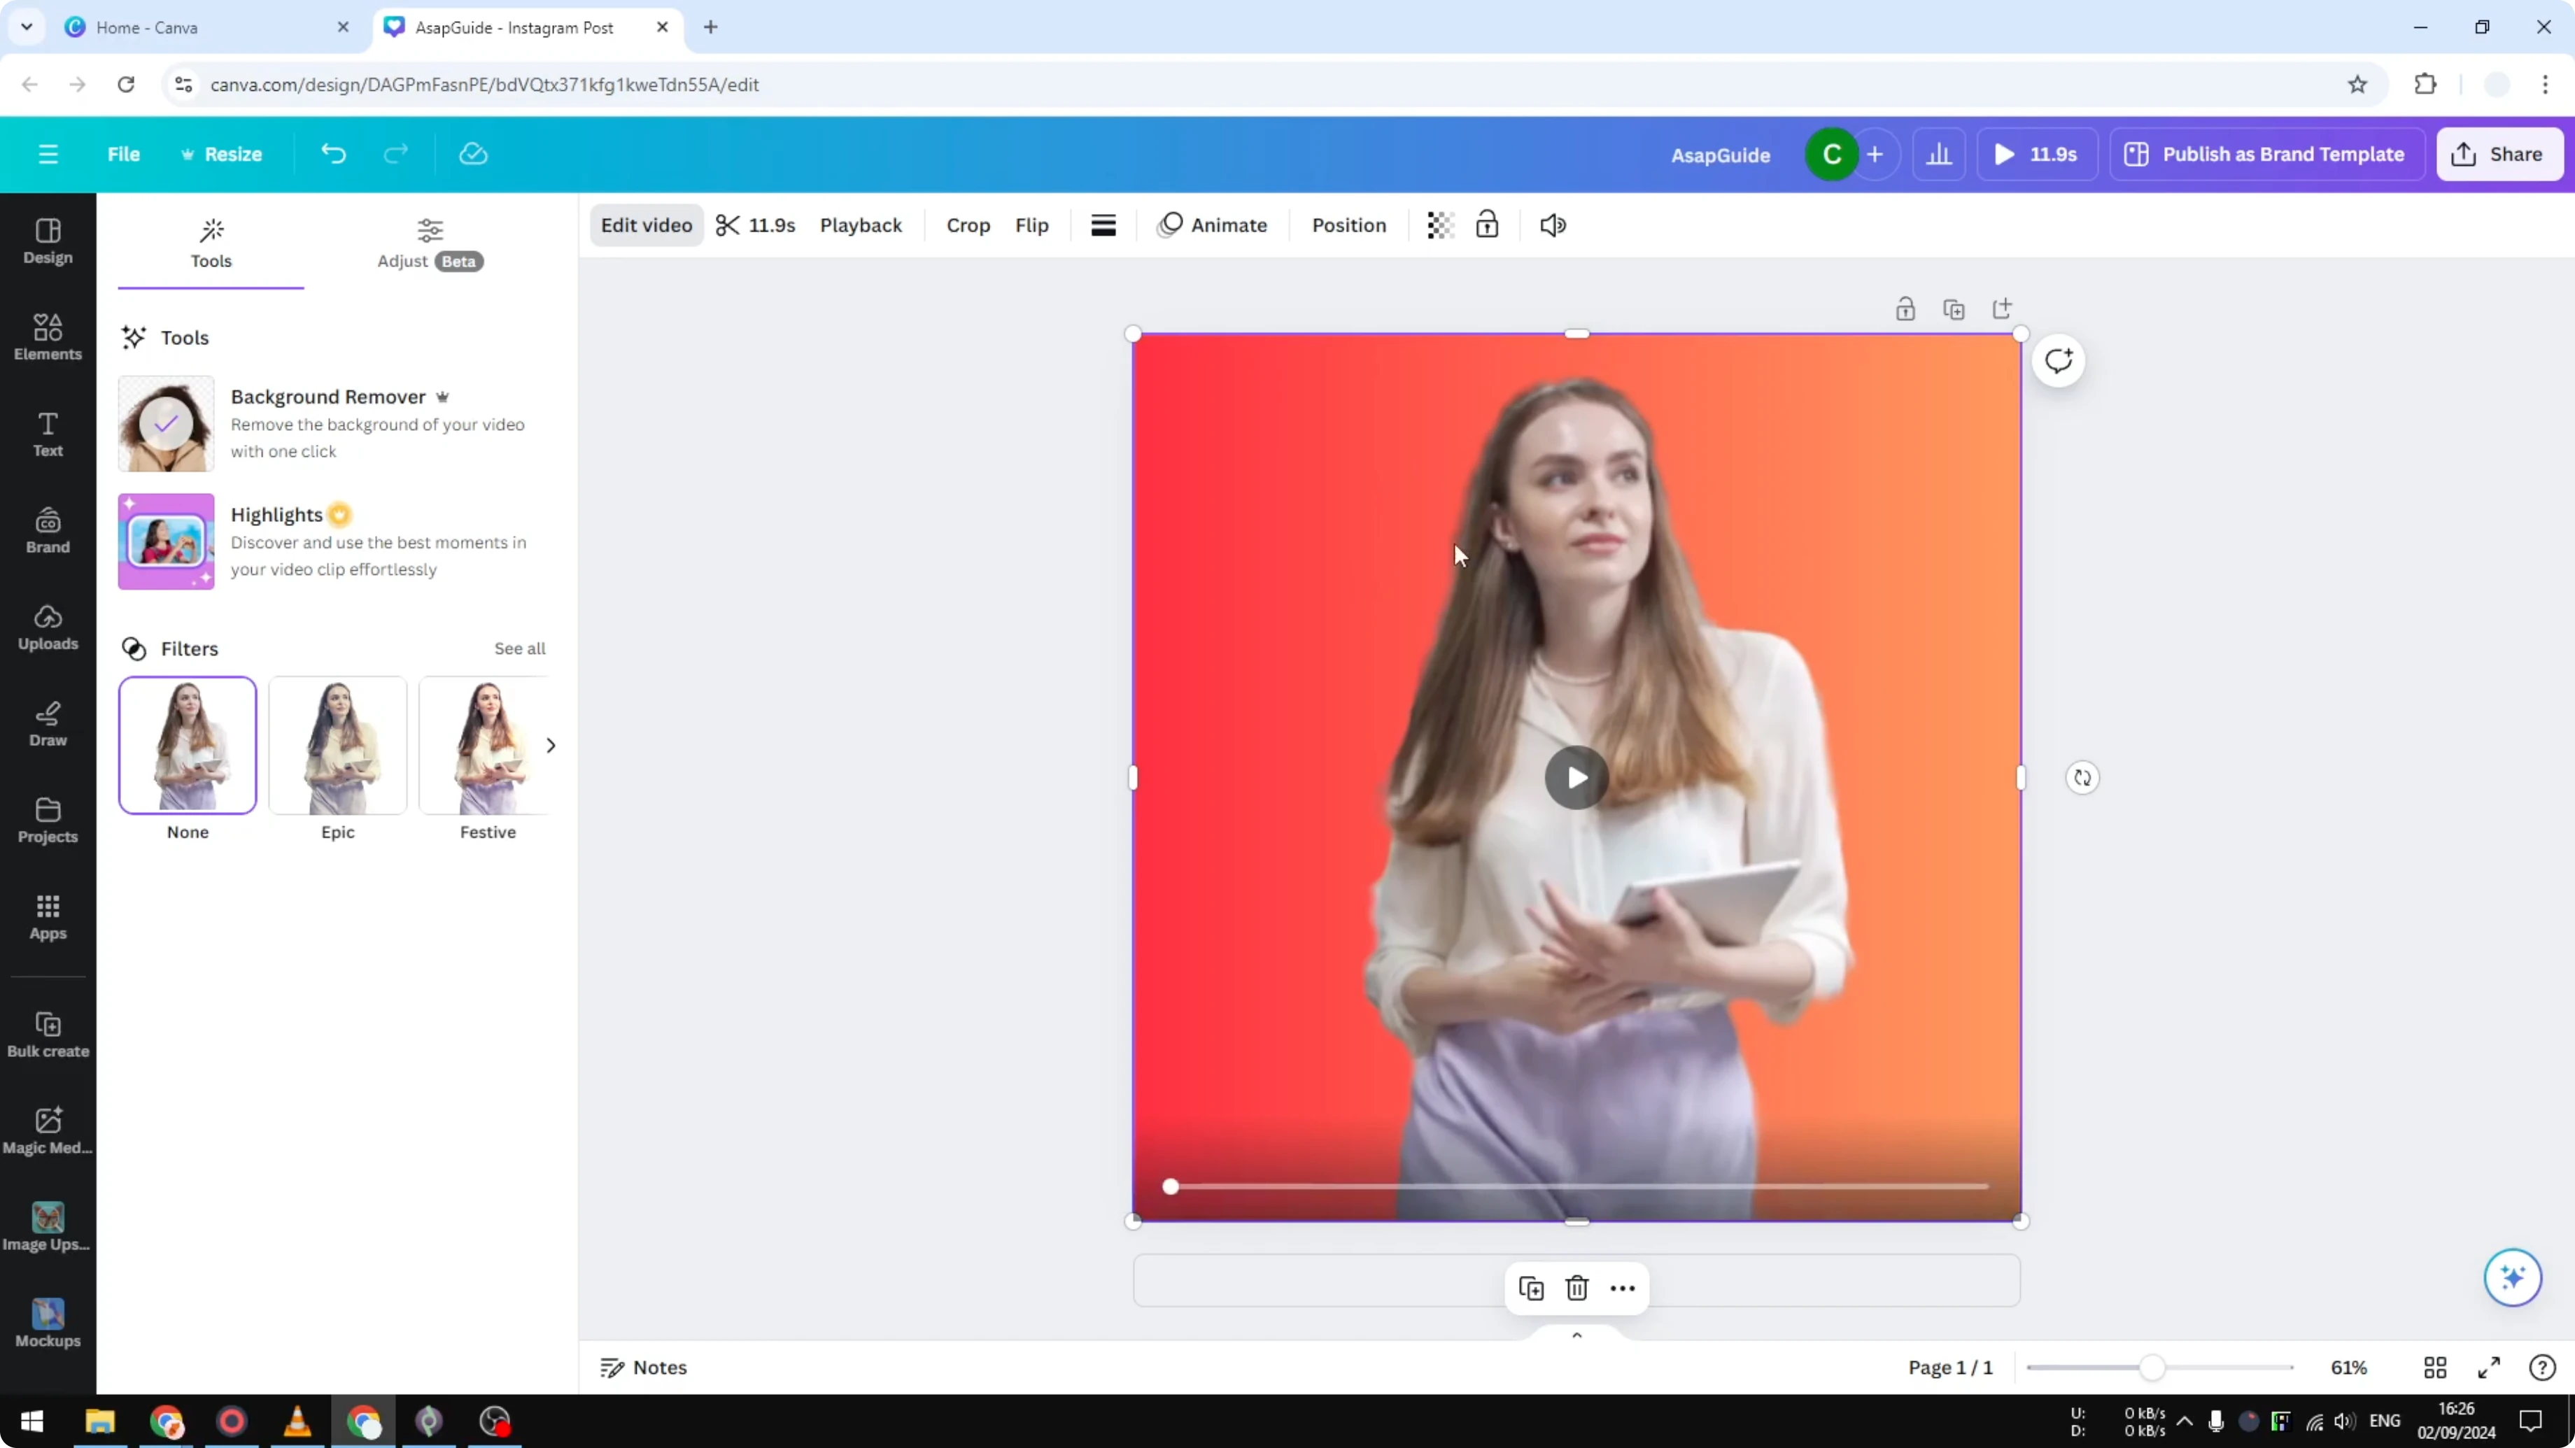
Task: Select the Draw tool
Action: [x=48, y=723]
